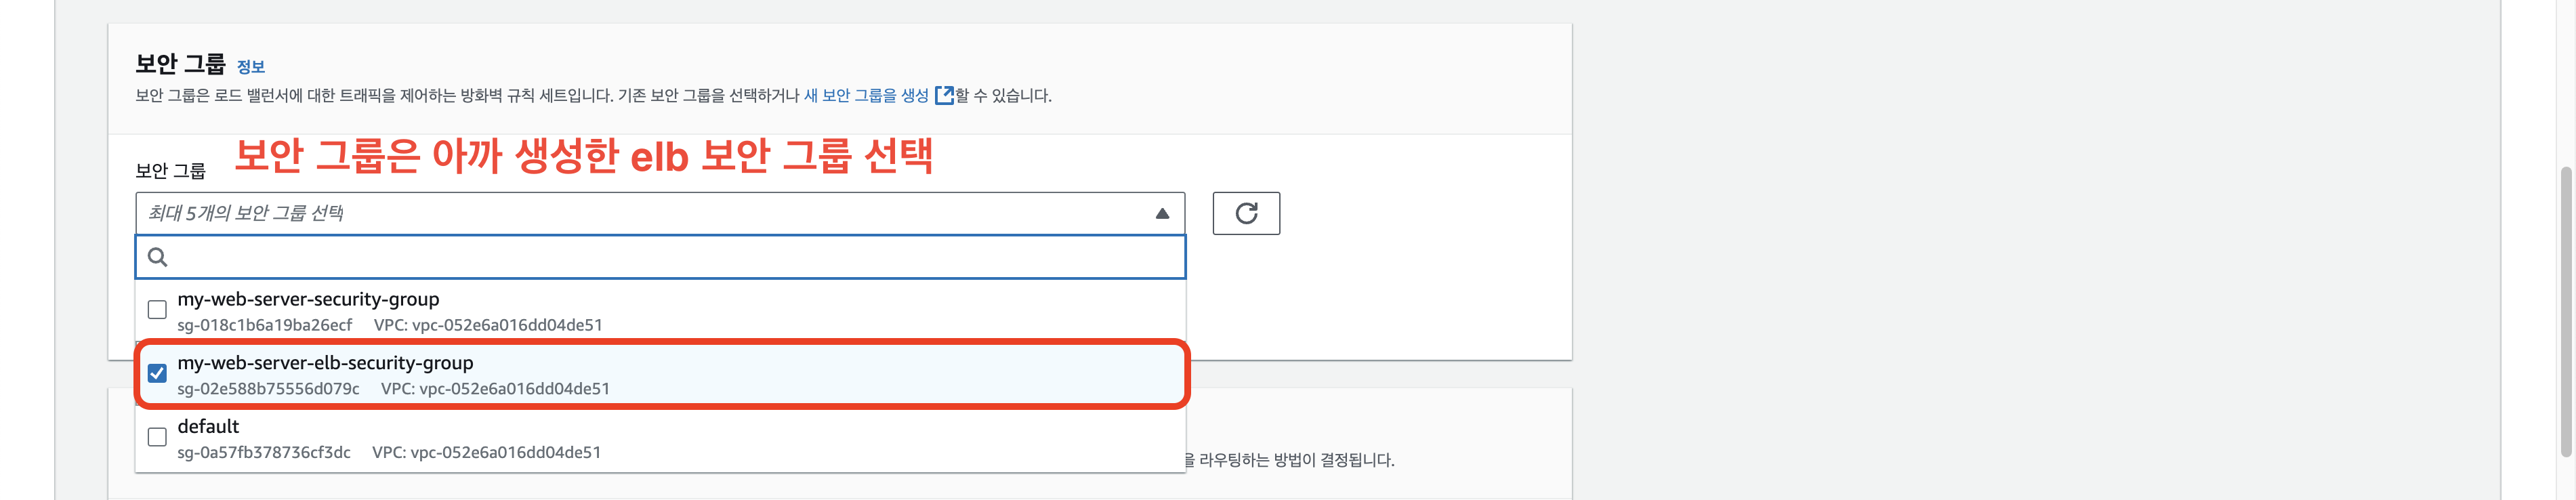Click the 보안 그룹 field label above dropdown
Viewport: 2576px width, 500px height.
171,171
